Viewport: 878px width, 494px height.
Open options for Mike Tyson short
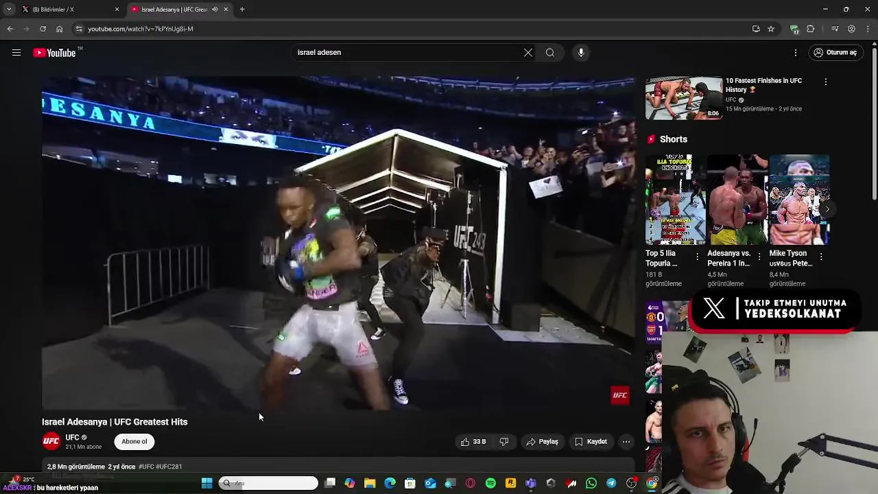point(821,257)
